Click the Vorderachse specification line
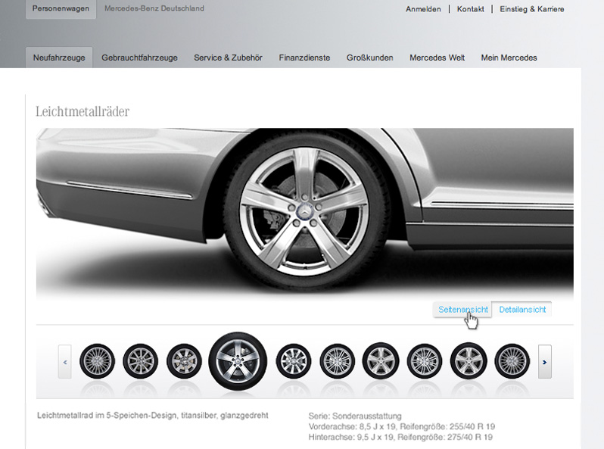 pos(402,426)
